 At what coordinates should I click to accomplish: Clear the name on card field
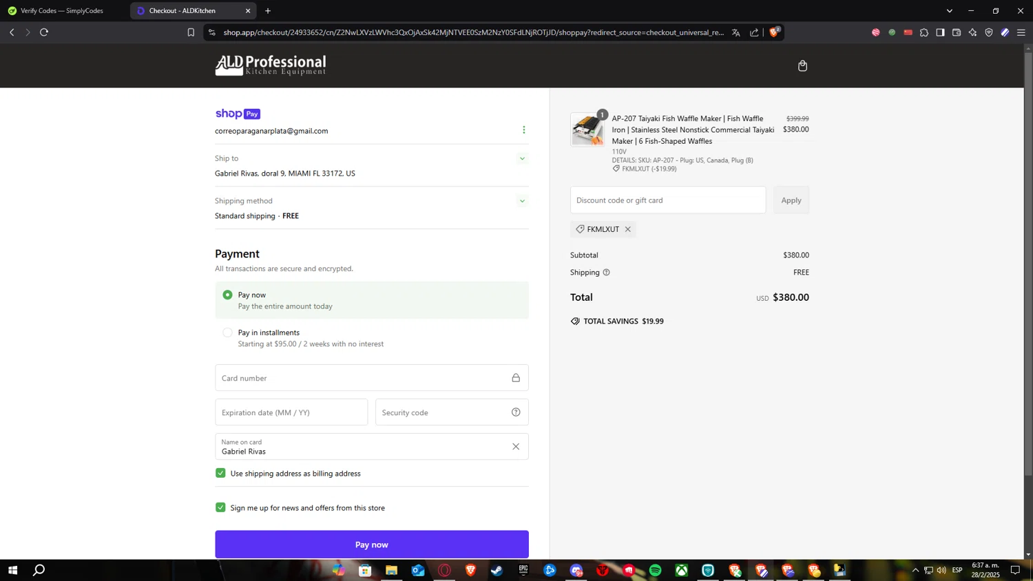(x=516, y=447)
